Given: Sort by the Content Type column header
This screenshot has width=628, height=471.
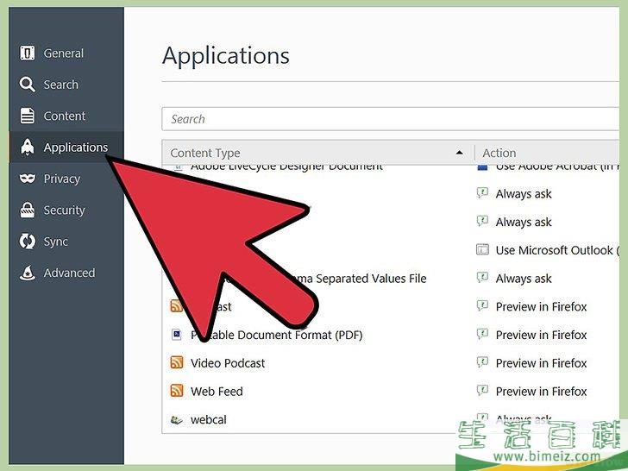Looking at the screenshot, I should coord(318,153).
